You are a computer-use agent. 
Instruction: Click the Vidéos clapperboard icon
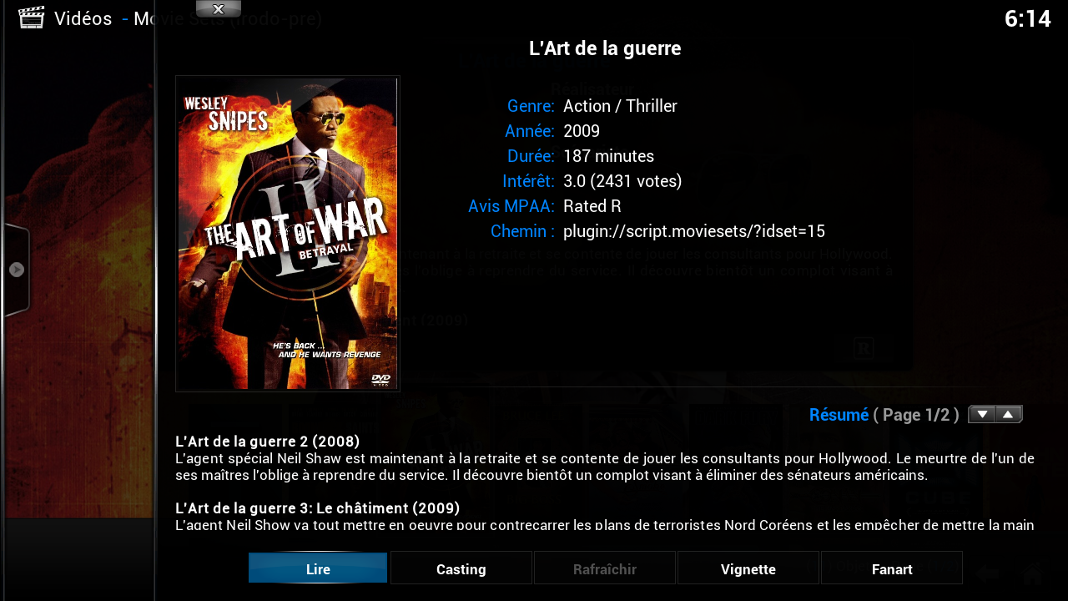(x=32, y=18)
